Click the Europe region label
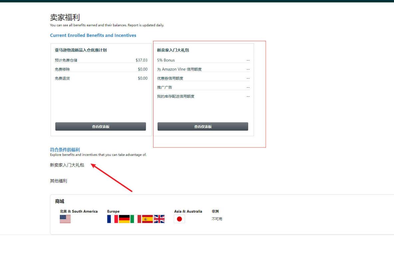394x275 pixels. (x=113, y=211)
